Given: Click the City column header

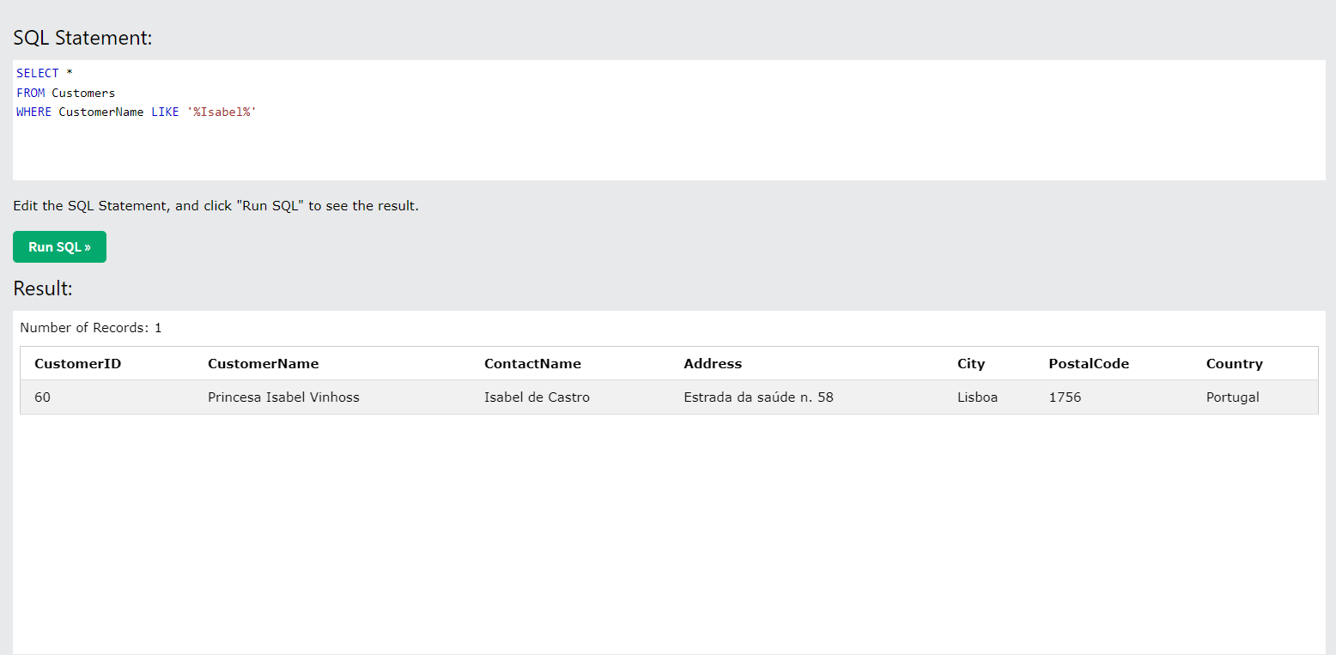Looking at the screenshot, I should coord(971,363).
